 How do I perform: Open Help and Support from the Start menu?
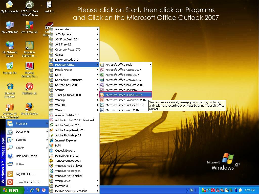pyautogui.click(x=27, y=156)
